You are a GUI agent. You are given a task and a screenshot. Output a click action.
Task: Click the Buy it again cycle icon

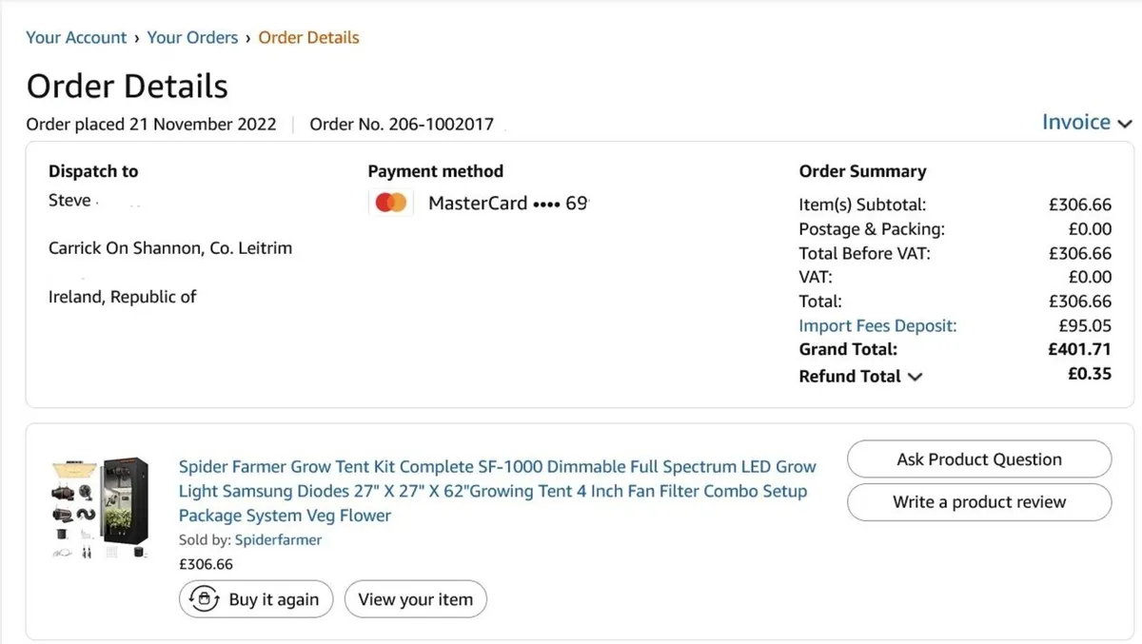[x=205, y=599]
